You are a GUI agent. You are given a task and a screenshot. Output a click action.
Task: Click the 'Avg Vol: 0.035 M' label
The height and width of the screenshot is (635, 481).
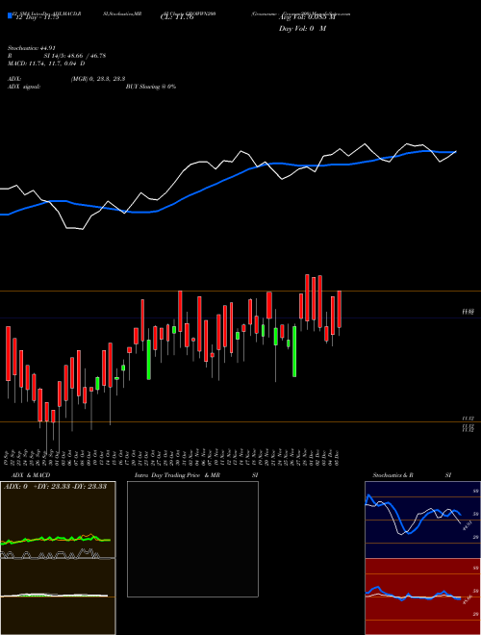point(307,18)
